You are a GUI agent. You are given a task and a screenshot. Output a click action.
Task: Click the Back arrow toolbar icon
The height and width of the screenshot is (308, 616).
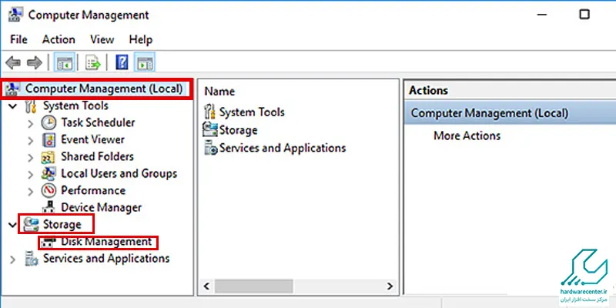[13, 62]
